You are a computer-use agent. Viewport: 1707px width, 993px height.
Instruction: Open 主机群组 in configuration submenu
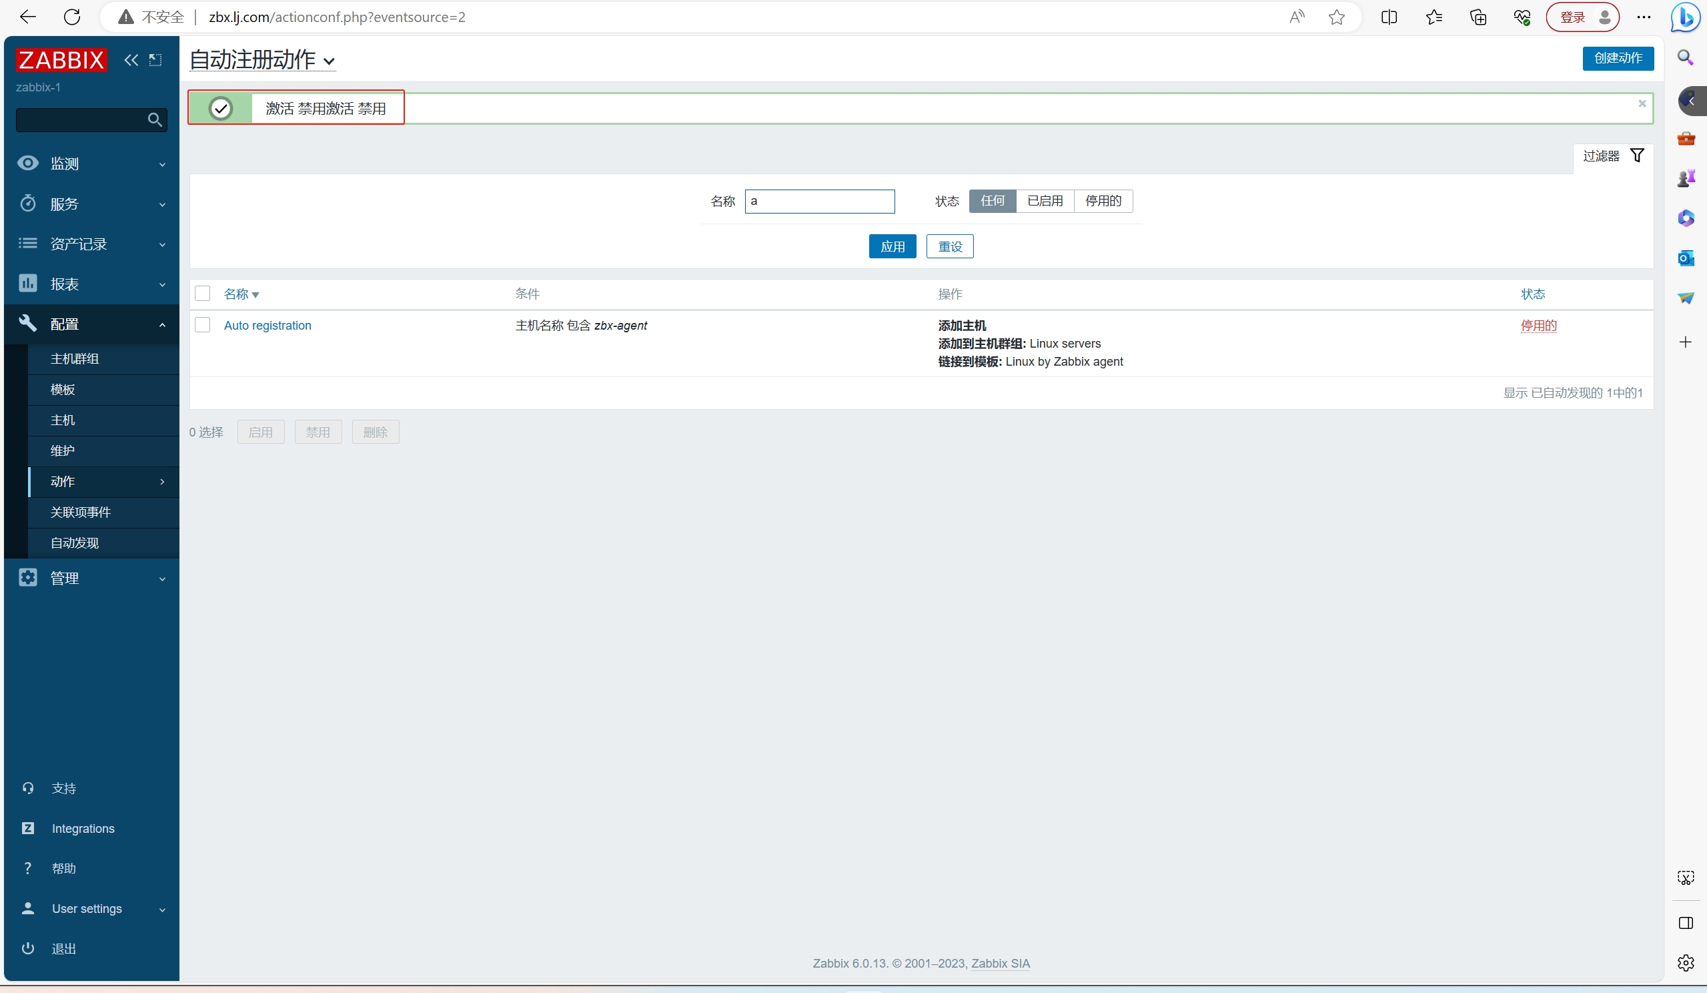point(75,358)
